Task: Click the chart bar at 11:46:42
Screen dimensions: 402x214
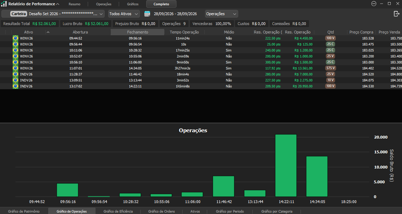Action: click(x=224, y=186)
